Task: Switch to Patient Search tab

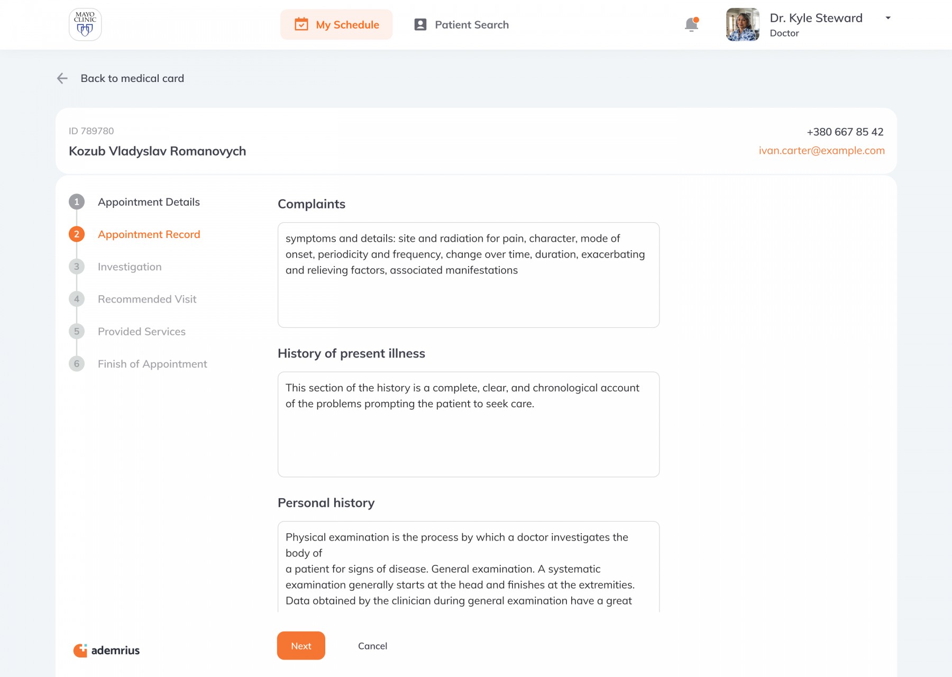Action: (461, 25)
